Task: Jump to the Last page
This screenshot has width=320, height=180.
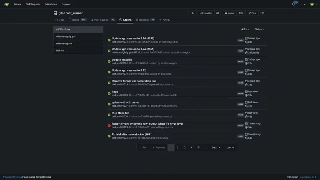Action: [230, 148]
